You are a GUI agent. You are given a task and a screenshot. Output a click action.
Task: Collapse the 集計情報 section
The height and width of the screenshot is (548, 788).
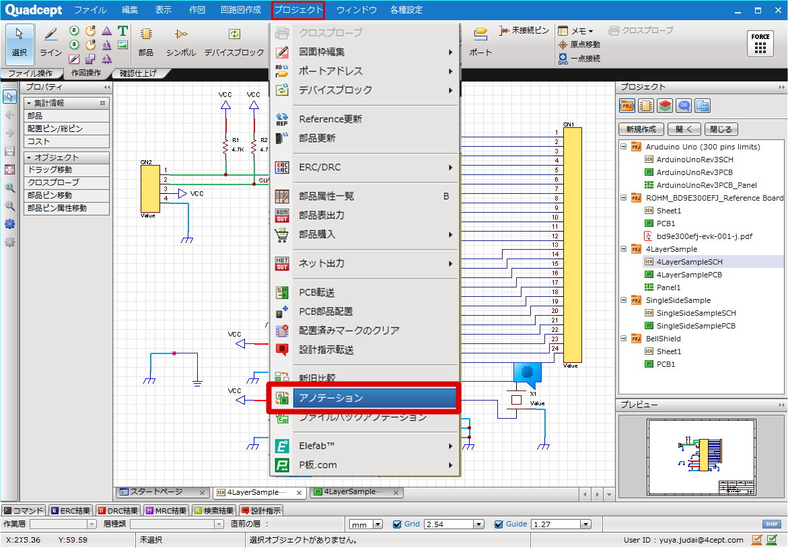pos(29,103)
